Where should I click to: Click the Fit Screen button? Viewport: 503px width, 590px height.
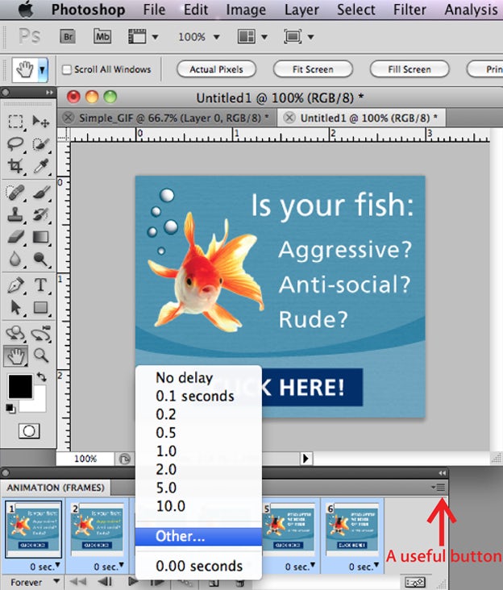(x=314, y=69)
